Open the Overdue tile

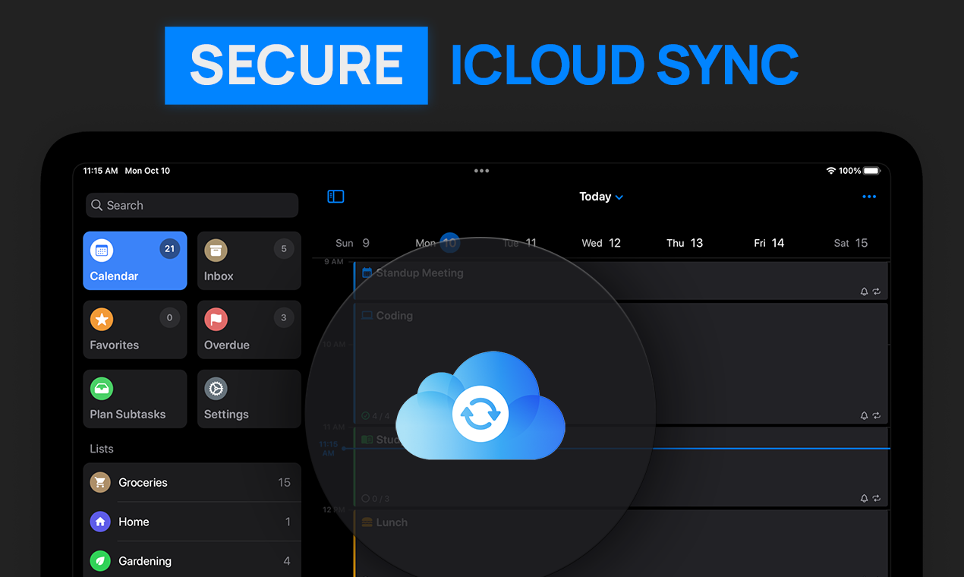click(249, 329)
